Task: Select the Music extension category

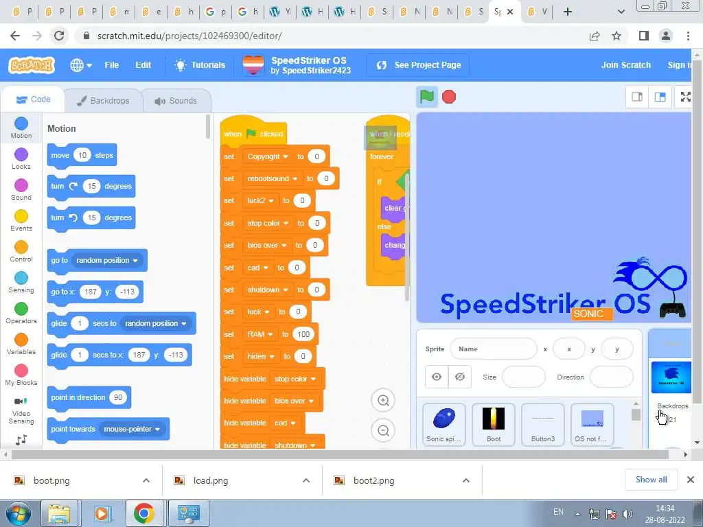Action: coord(21,439)
